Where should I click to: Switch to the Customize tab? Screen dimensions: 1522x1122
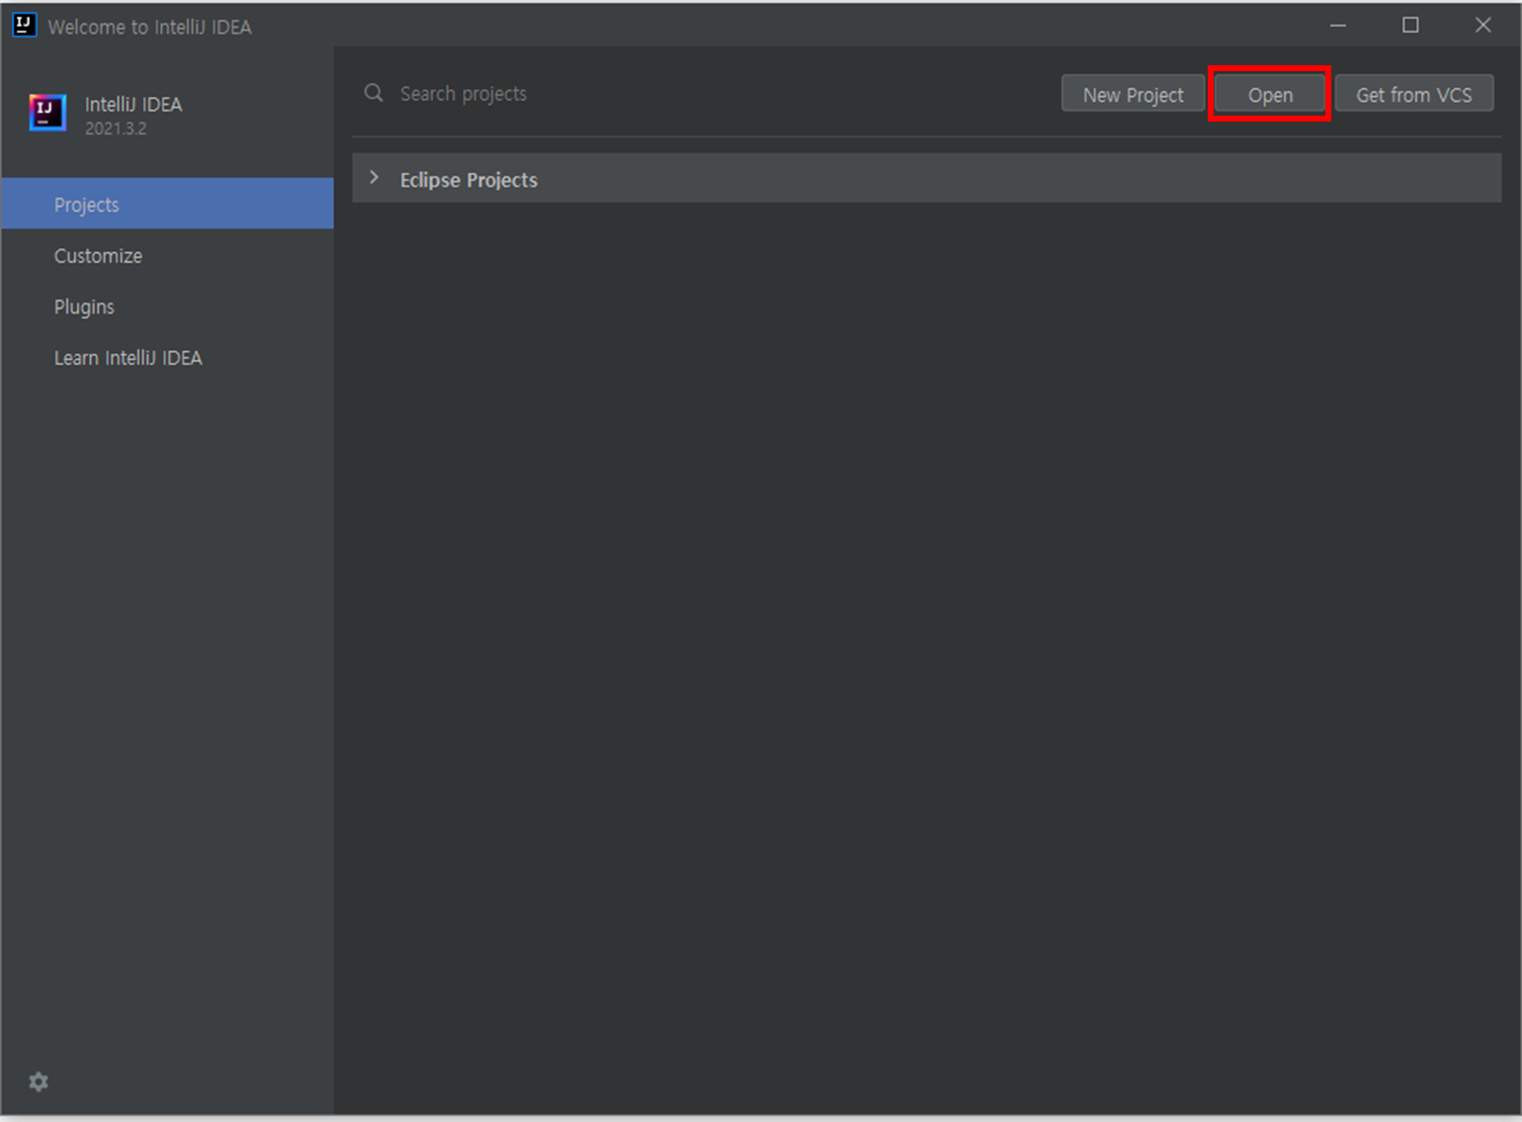[167, 255]
